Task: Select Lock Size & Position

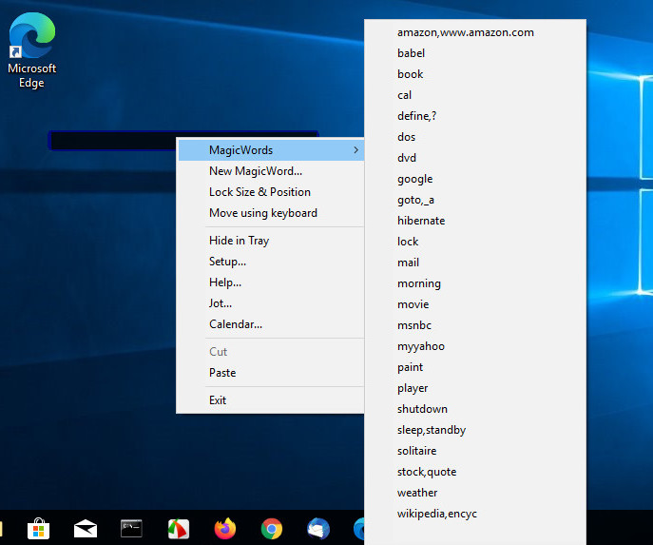Action: 271,192
